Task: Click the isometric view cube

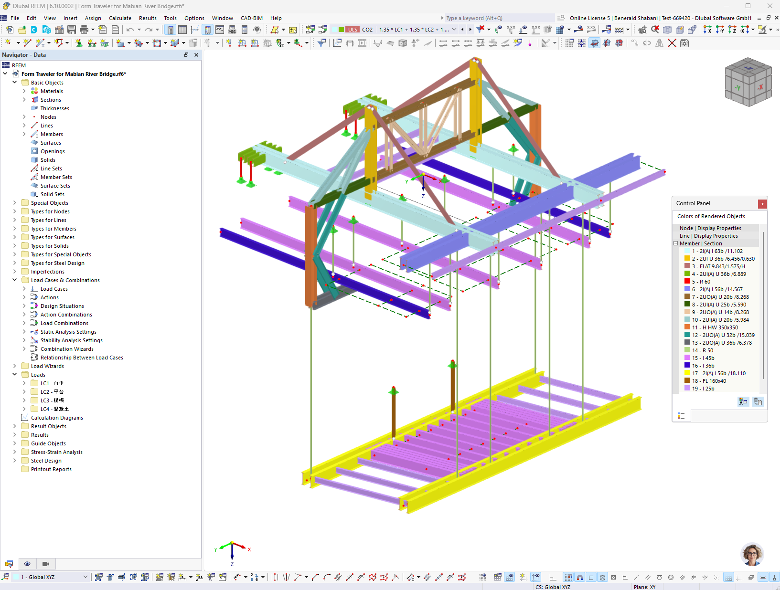Action: coord(748,81)
